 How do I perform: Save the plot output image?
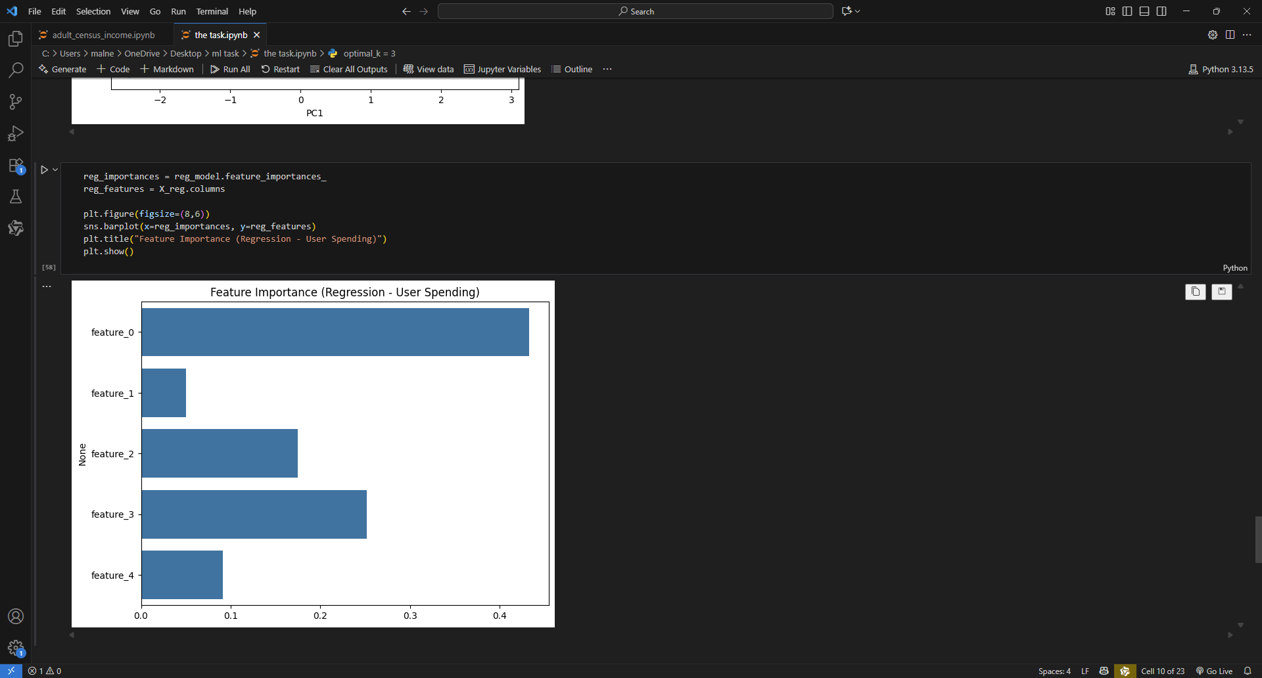[x=1221, y=292]
